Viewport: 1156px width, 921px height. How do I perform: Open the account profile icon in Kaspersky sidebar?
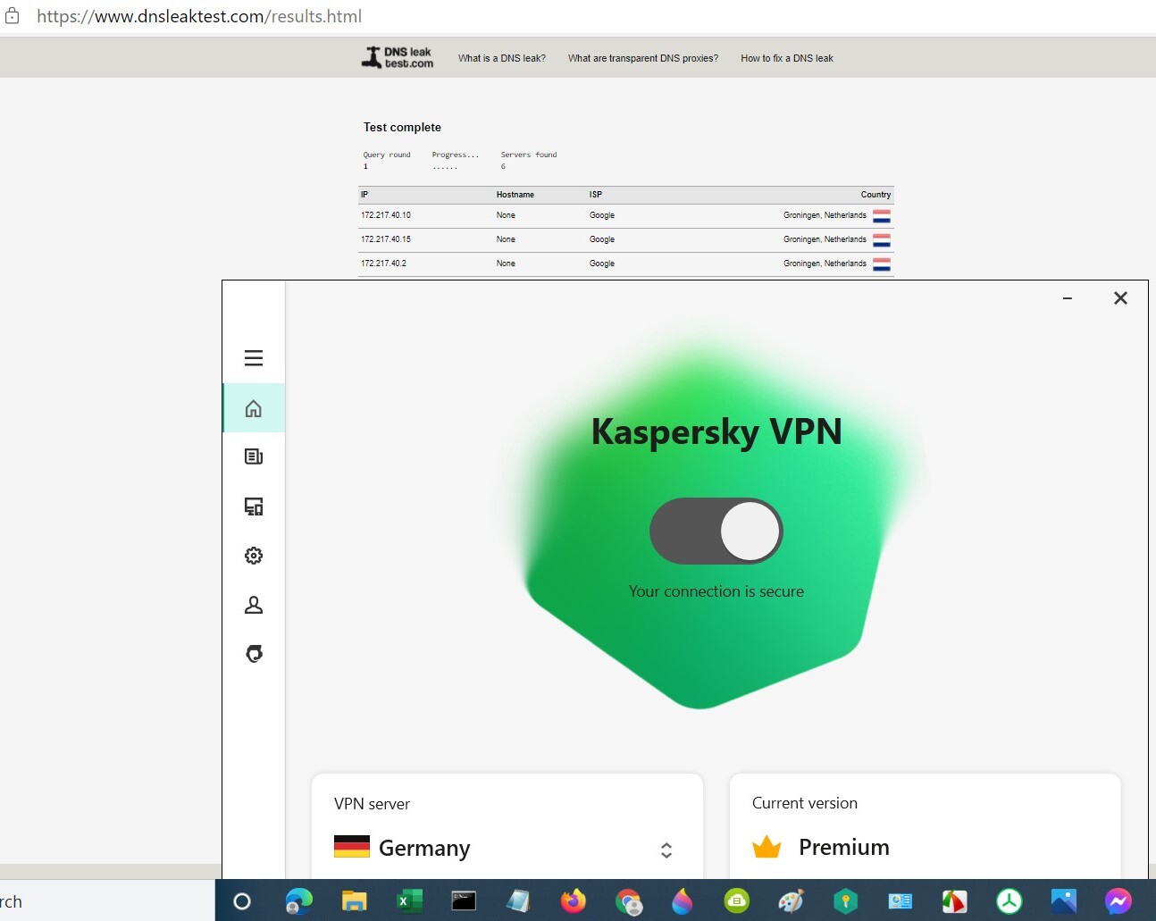point(254,605)
